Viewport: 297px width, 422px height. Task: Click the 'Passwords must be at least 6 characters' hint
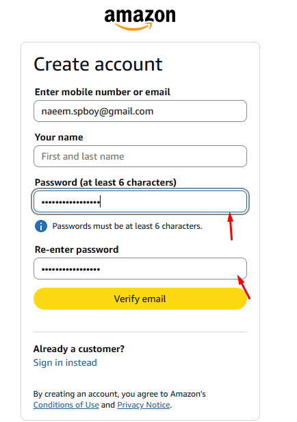pyautogui.click(x=127, y=226)
